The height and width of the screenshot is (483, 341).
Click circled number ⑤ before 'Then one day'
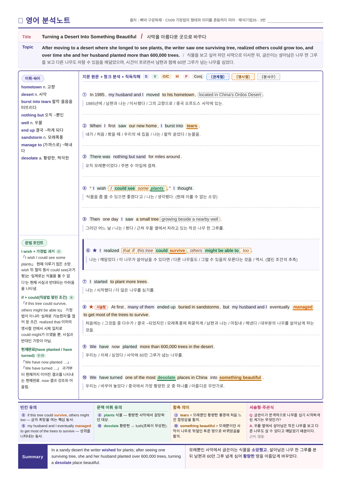[x=85, y=219]
